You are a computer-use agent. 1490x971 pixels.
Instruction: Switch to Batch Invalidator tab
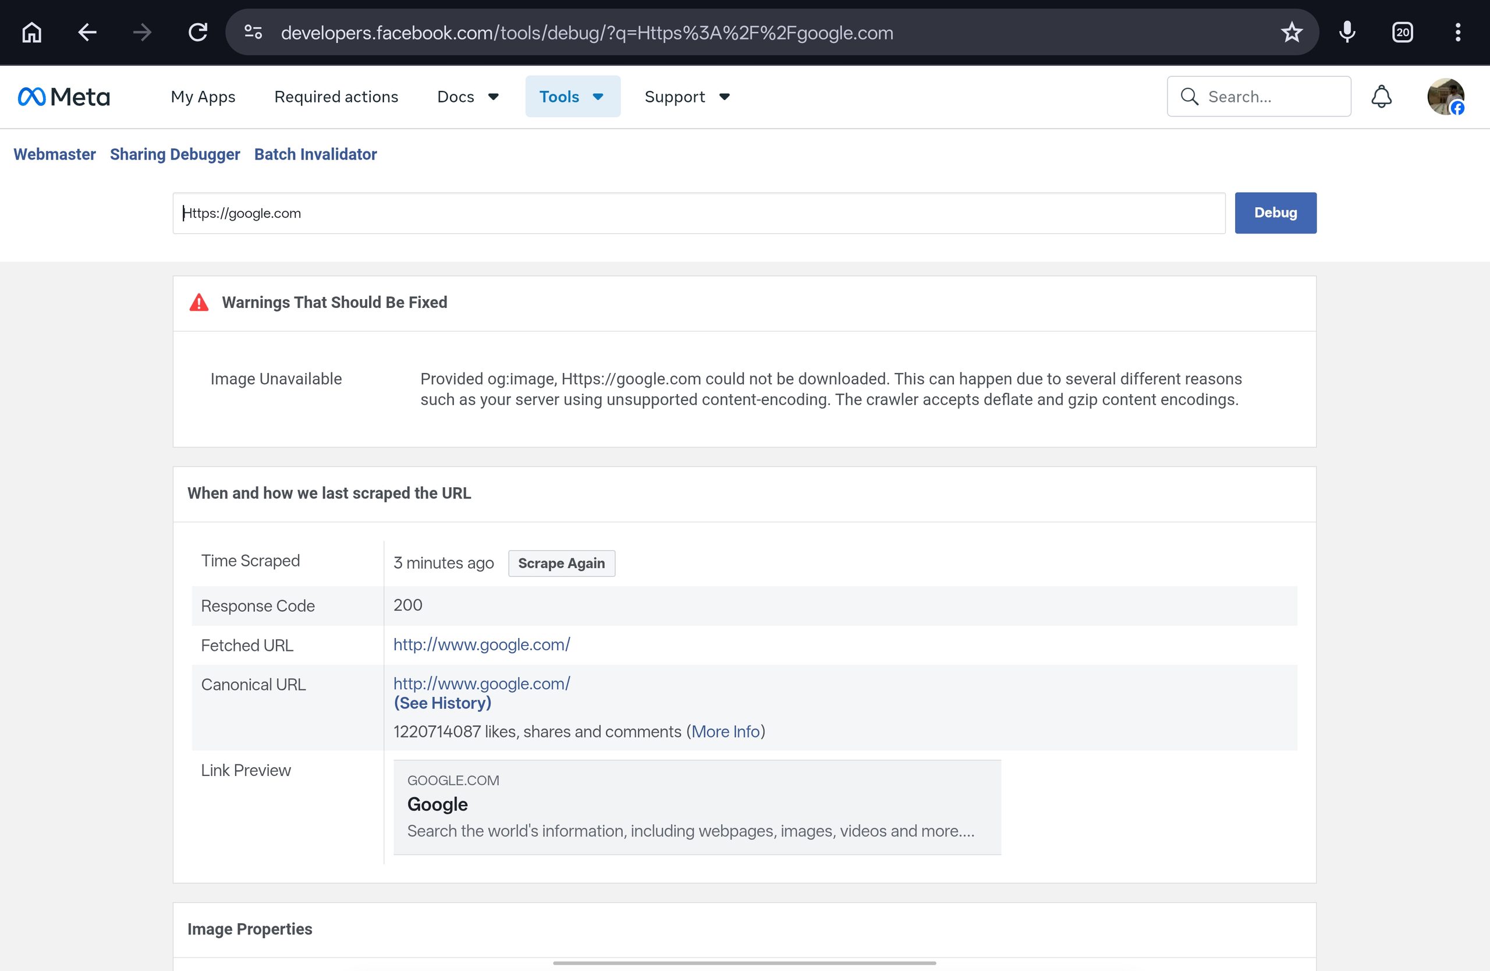pyautogui.click(x=315, y=154)
